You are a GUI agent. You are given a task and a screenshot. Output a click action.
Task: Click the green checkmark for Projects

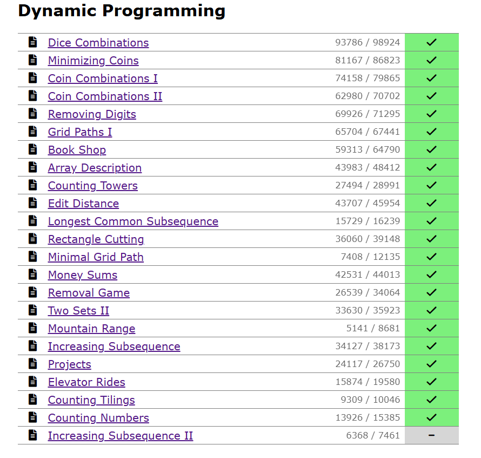tap(432, 364)
